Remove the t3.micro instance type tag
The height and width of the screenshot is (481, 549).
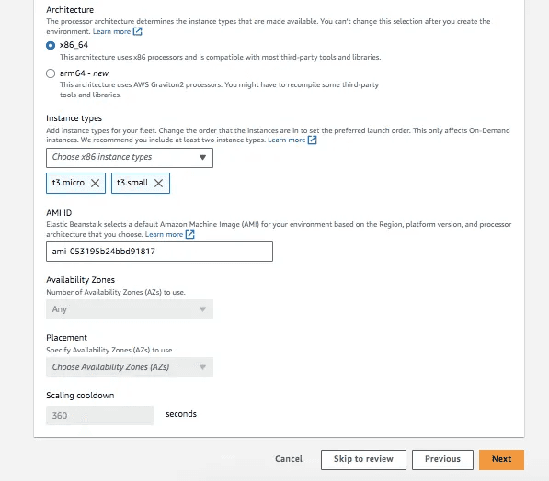pos(95,183)
